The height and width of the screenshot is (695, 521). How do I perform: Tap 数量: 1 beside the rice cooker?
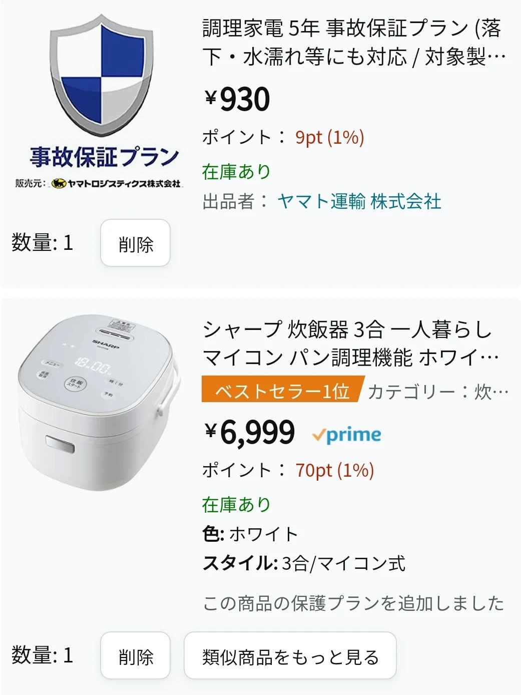[x=43, y=655]
